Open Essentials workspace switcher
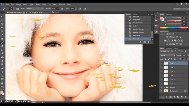The image size is (189, 106). click(180, 9)
